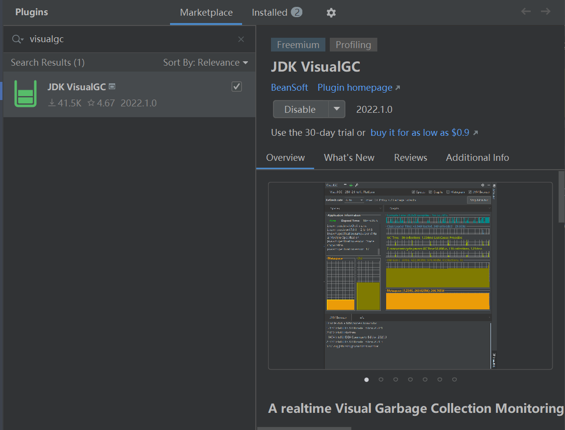Click the Installed count badge 2
Viewport: 565px width, 430px height.
tap(296, 12)
